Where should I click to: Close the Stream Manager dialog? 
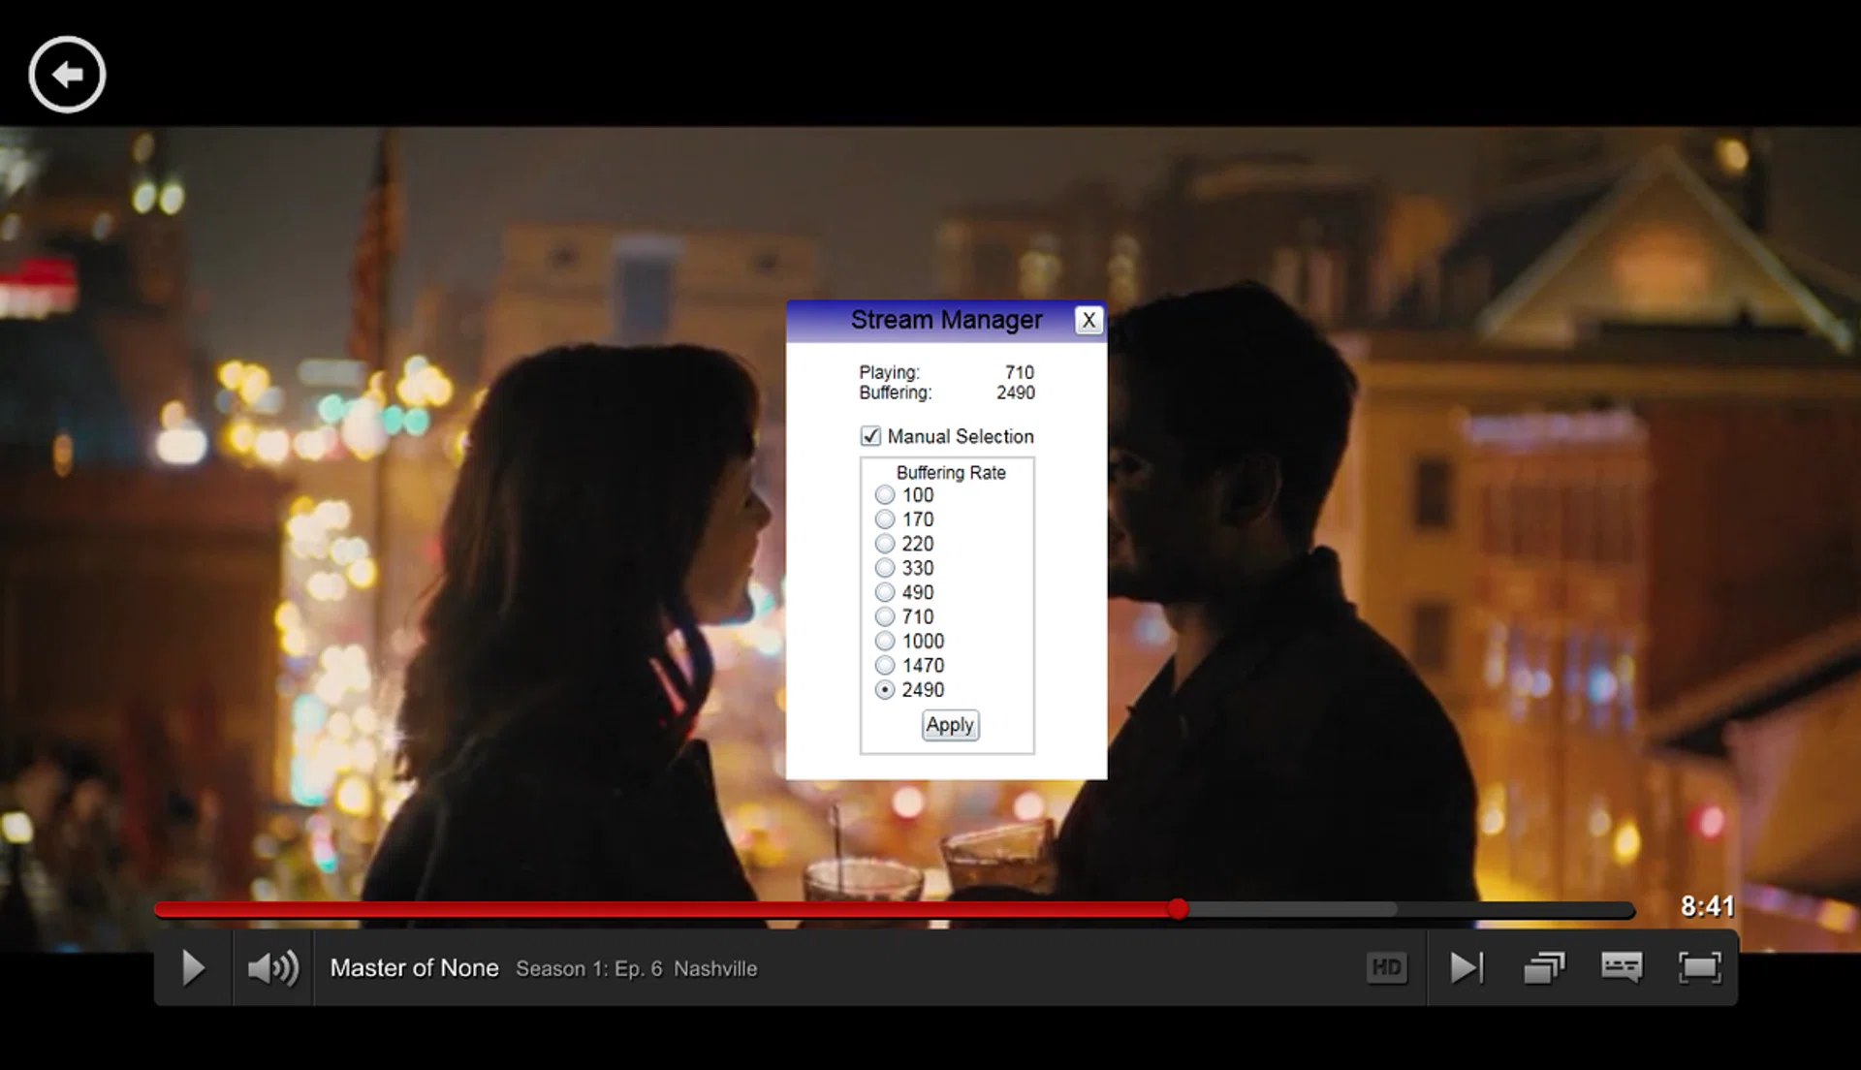(x=1088, y=321)
